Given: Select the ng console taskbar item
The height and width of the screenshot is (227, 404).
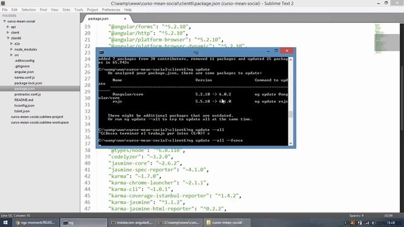Looking at the screenshot, I should 84,223.
